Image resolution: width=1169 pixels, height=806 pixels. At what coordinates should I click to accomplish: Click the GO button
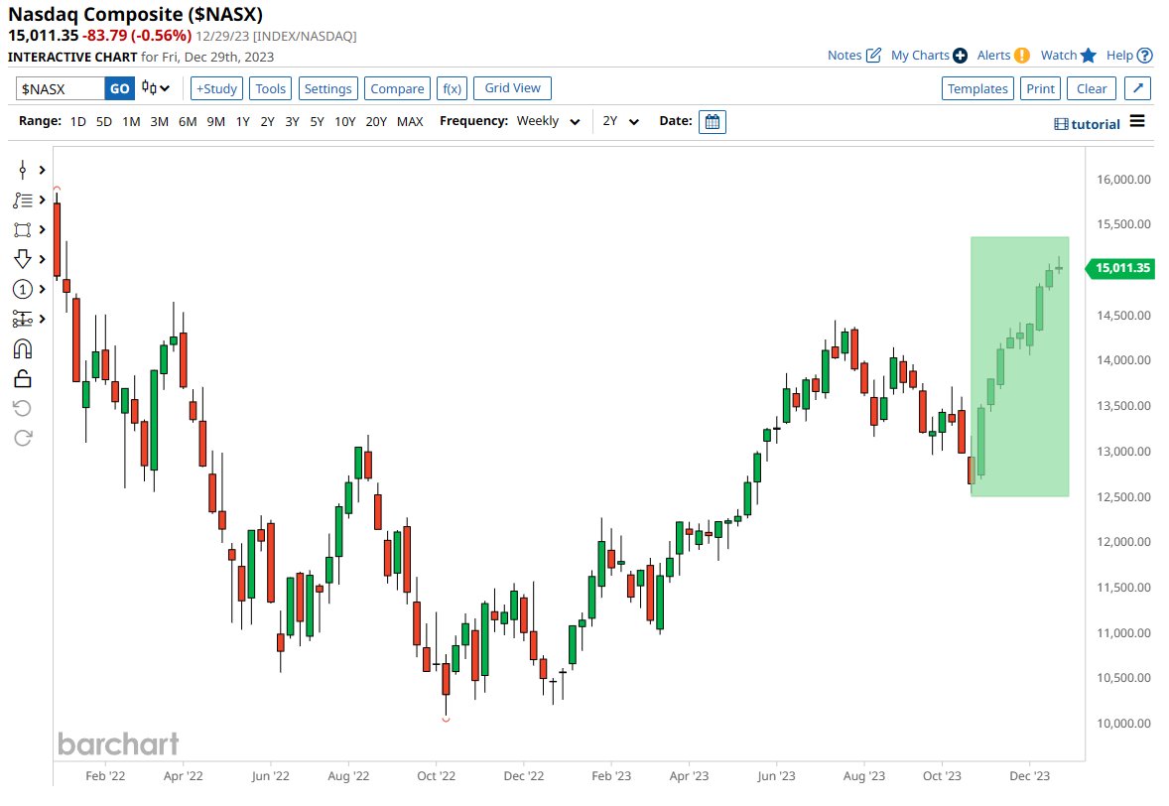119,88
